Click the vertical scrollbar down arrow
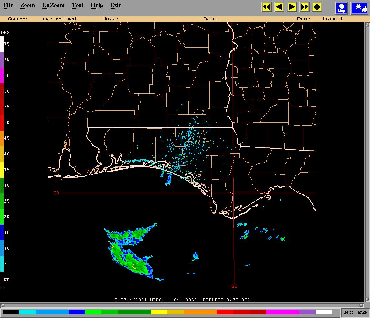This screenshot has width=370, height=318. point(367,299)
